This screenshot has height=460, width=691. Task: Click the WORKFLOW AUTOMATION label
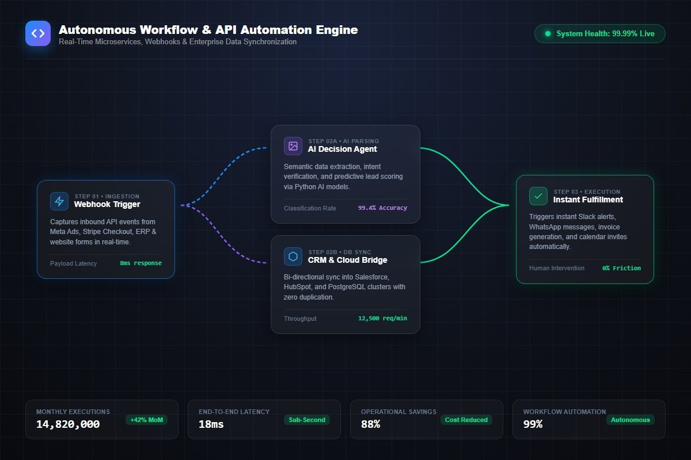(x=564, y=412)
